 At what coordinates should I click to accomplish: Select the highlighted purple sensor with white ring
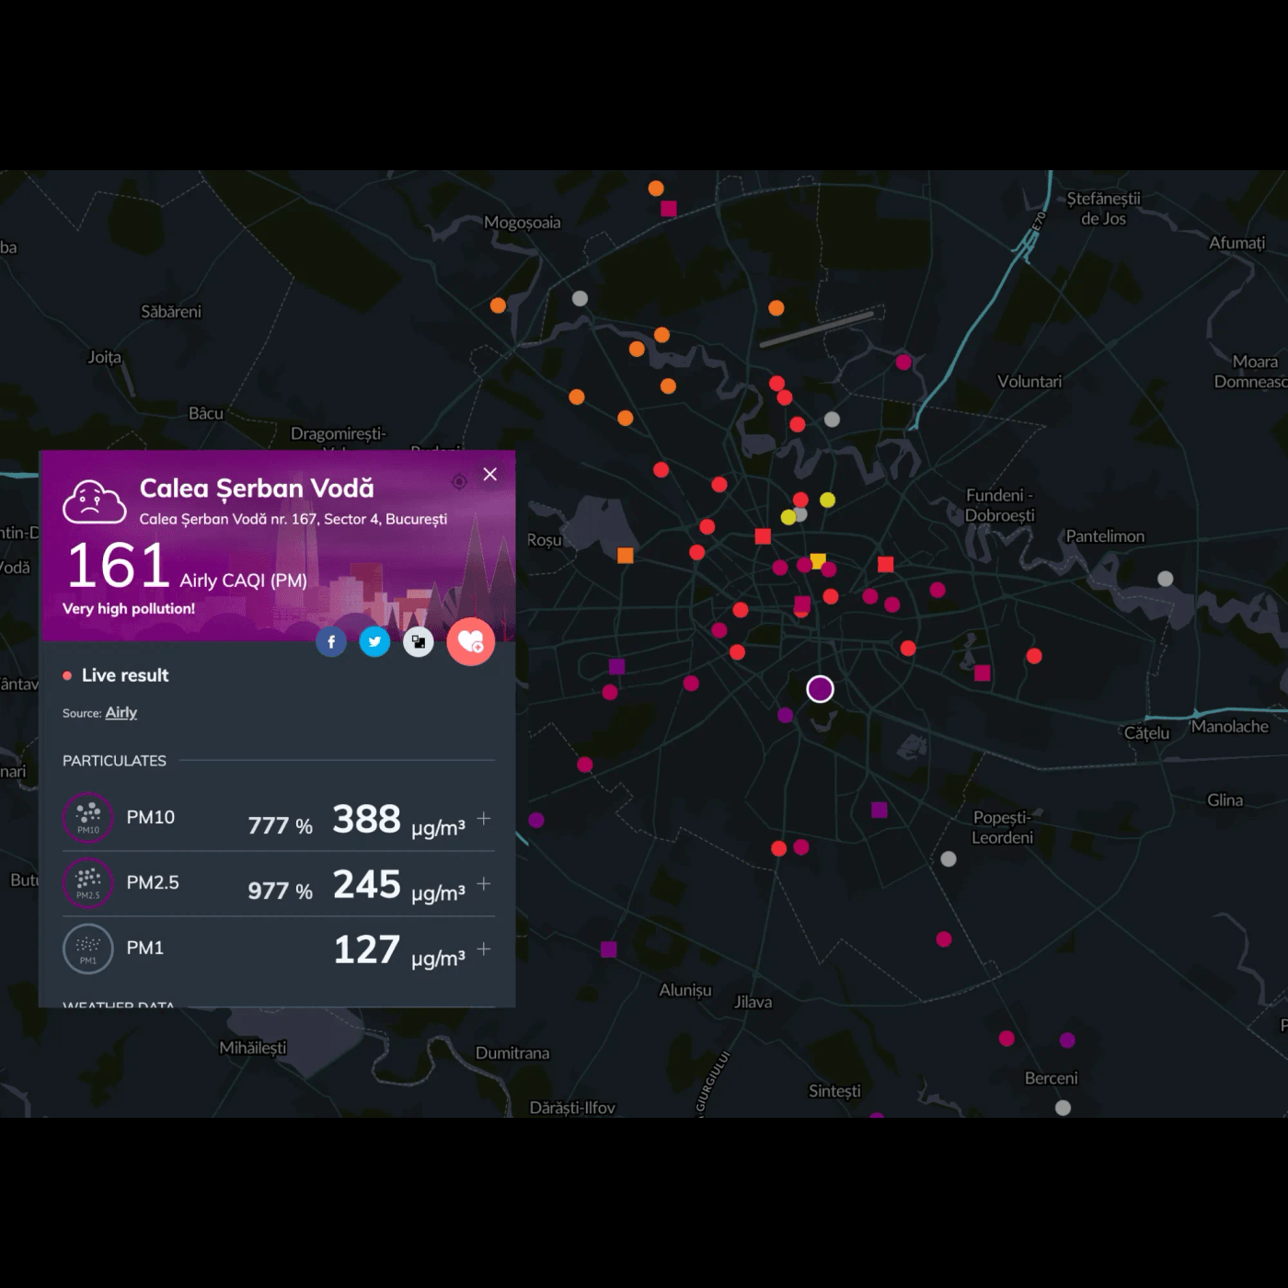[x=820, y=689]
